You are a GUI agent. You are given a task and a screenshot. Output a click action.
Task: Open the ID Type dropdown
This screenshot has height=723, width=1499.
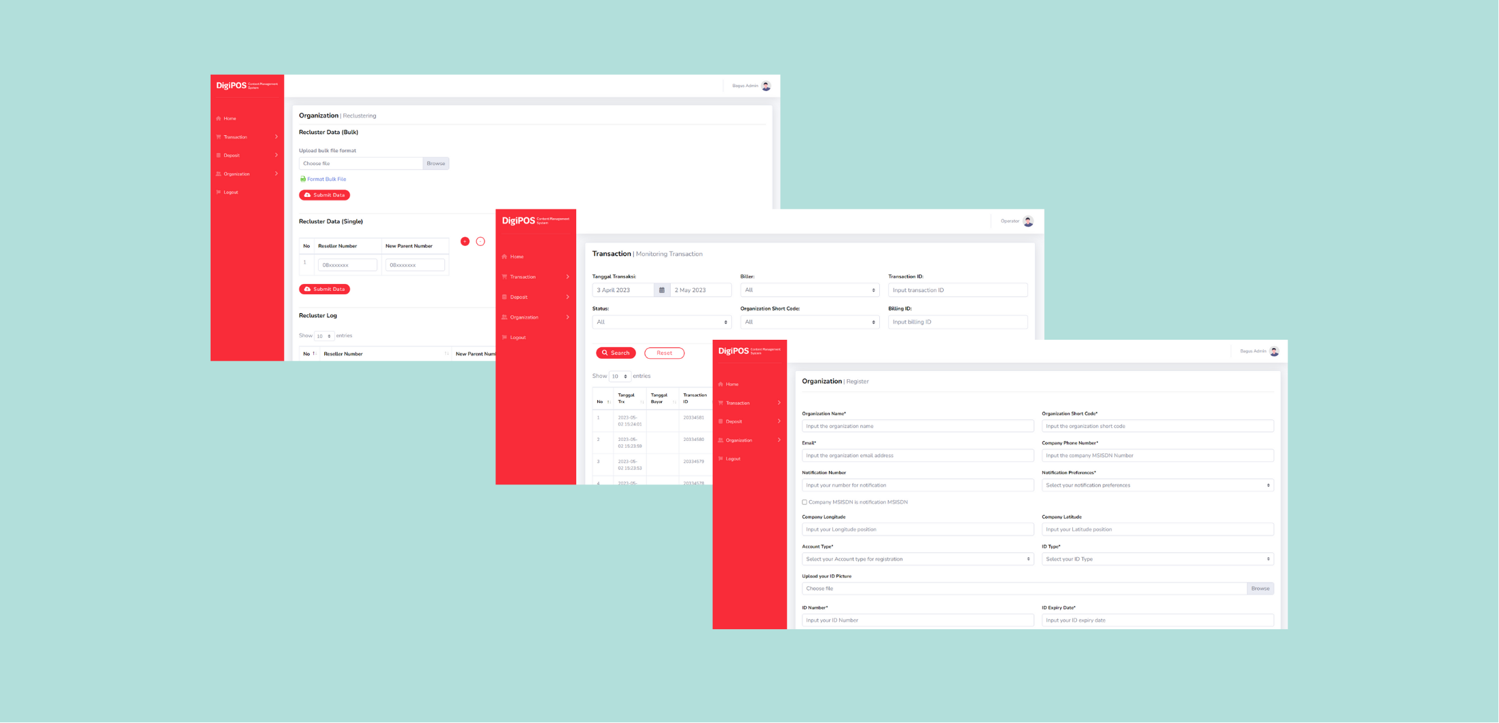(x=1157, y=559)
